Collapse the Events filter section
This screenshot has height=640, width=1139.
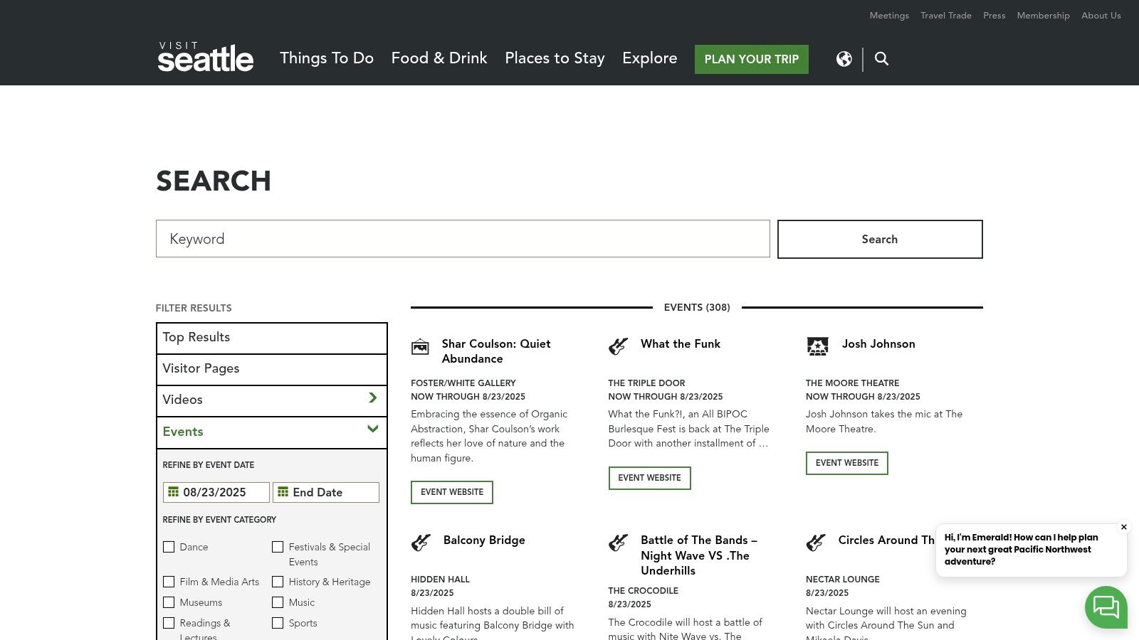[x=372, y=429]
